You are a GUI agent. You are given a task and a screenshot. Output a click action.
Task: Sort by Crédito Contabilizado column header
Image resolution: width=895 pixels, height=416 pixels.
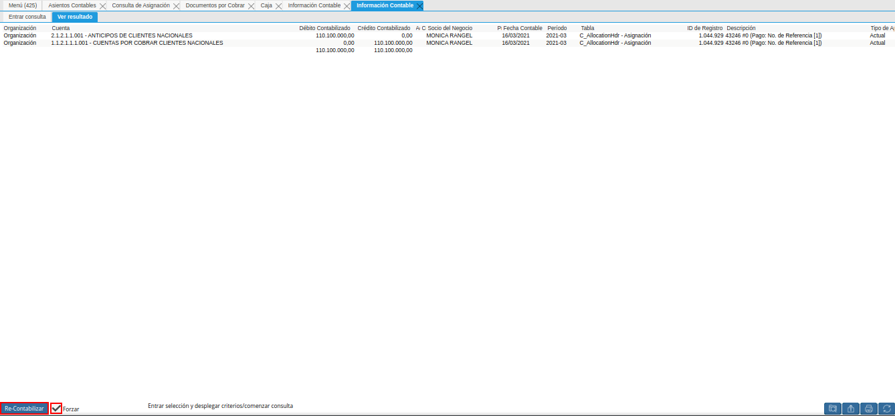pyautogui.click(x=384, y=28)
